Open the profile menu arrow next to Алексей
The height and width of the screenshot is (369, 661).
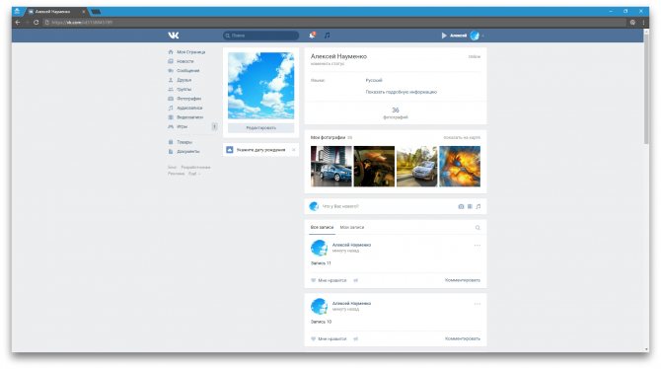(x=482, y=36)
